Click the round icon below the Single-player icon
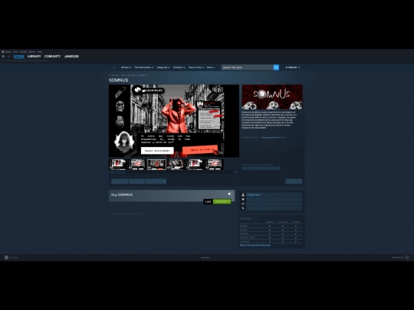The height and width of the screenshot is (310, 414). point(243,199)
